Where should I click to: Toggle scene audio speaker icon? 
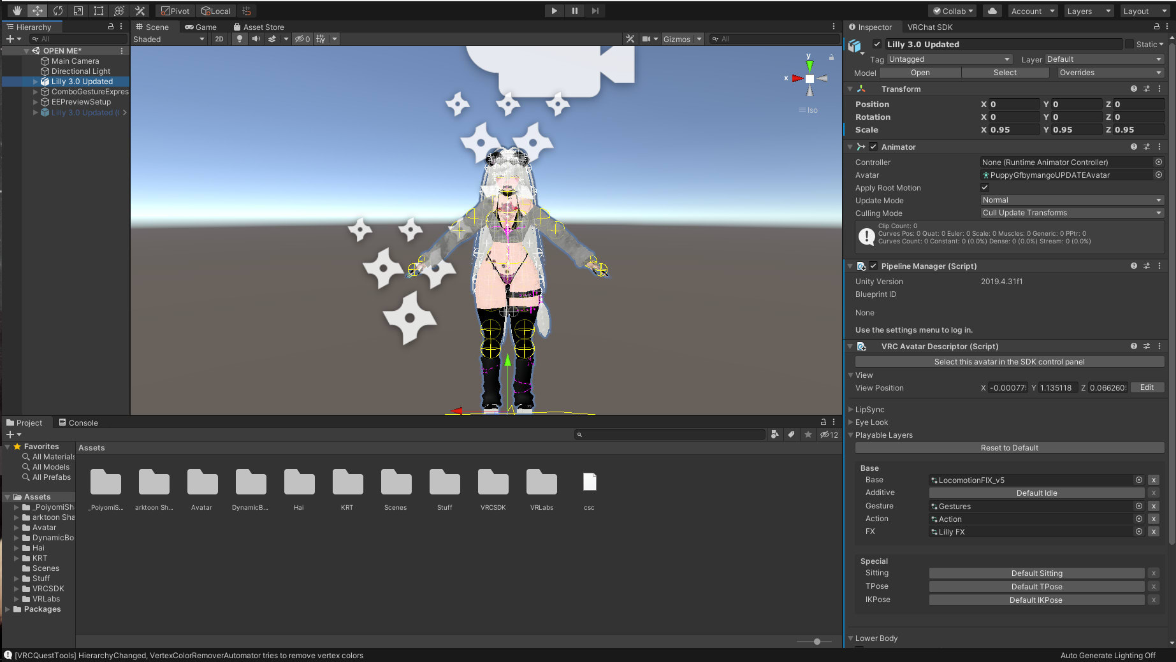tap(256, 39)
